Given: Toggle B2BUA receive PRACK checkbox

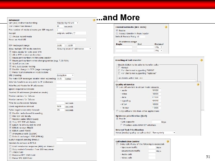Looking at the screenshot, I should click(10, 128).
